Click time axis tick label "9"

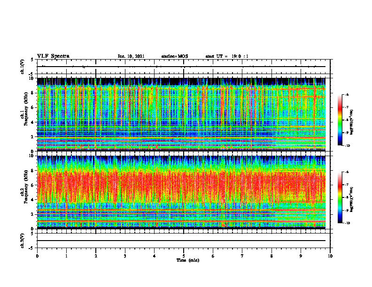[301, 256]
